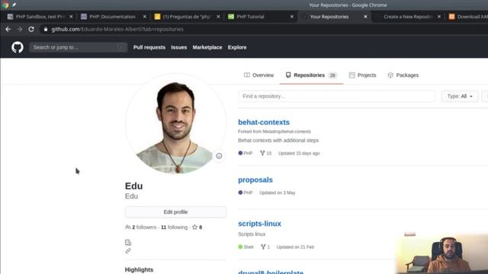Screen dimensions: 488x274
Task: Click the Highlights heading
Action: pyautogui.click(x=139, y=269)
